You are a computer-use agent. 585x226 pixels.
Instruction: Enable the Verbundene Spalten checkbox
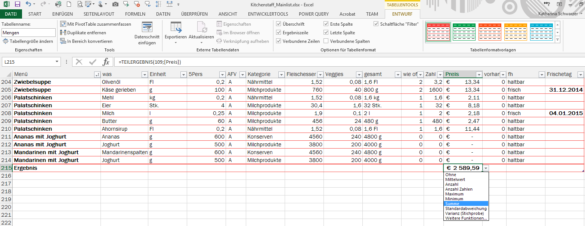pyautogui.click(x=326, y=41)
